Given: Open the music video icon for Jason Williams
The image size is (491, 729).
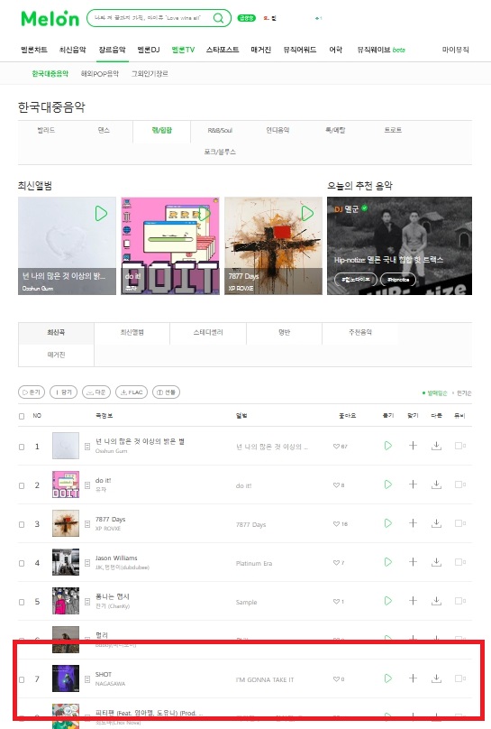Looking at the screenshot, I should pos(459,563).
